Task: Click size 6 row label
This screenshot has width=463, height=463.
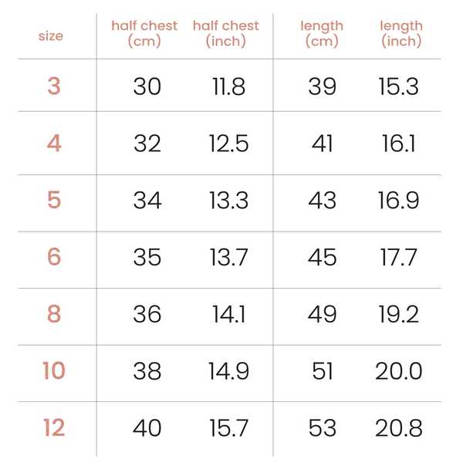Action: (54, 257)
